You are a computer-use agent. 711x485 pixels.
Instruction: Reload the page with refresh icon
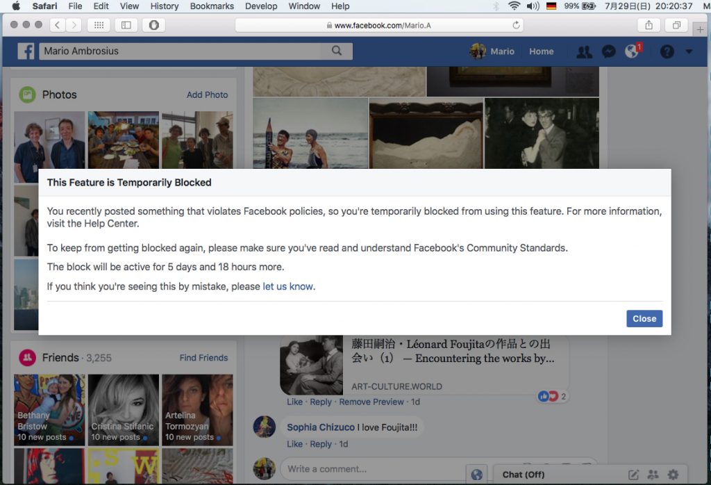(x=516, y=25)
